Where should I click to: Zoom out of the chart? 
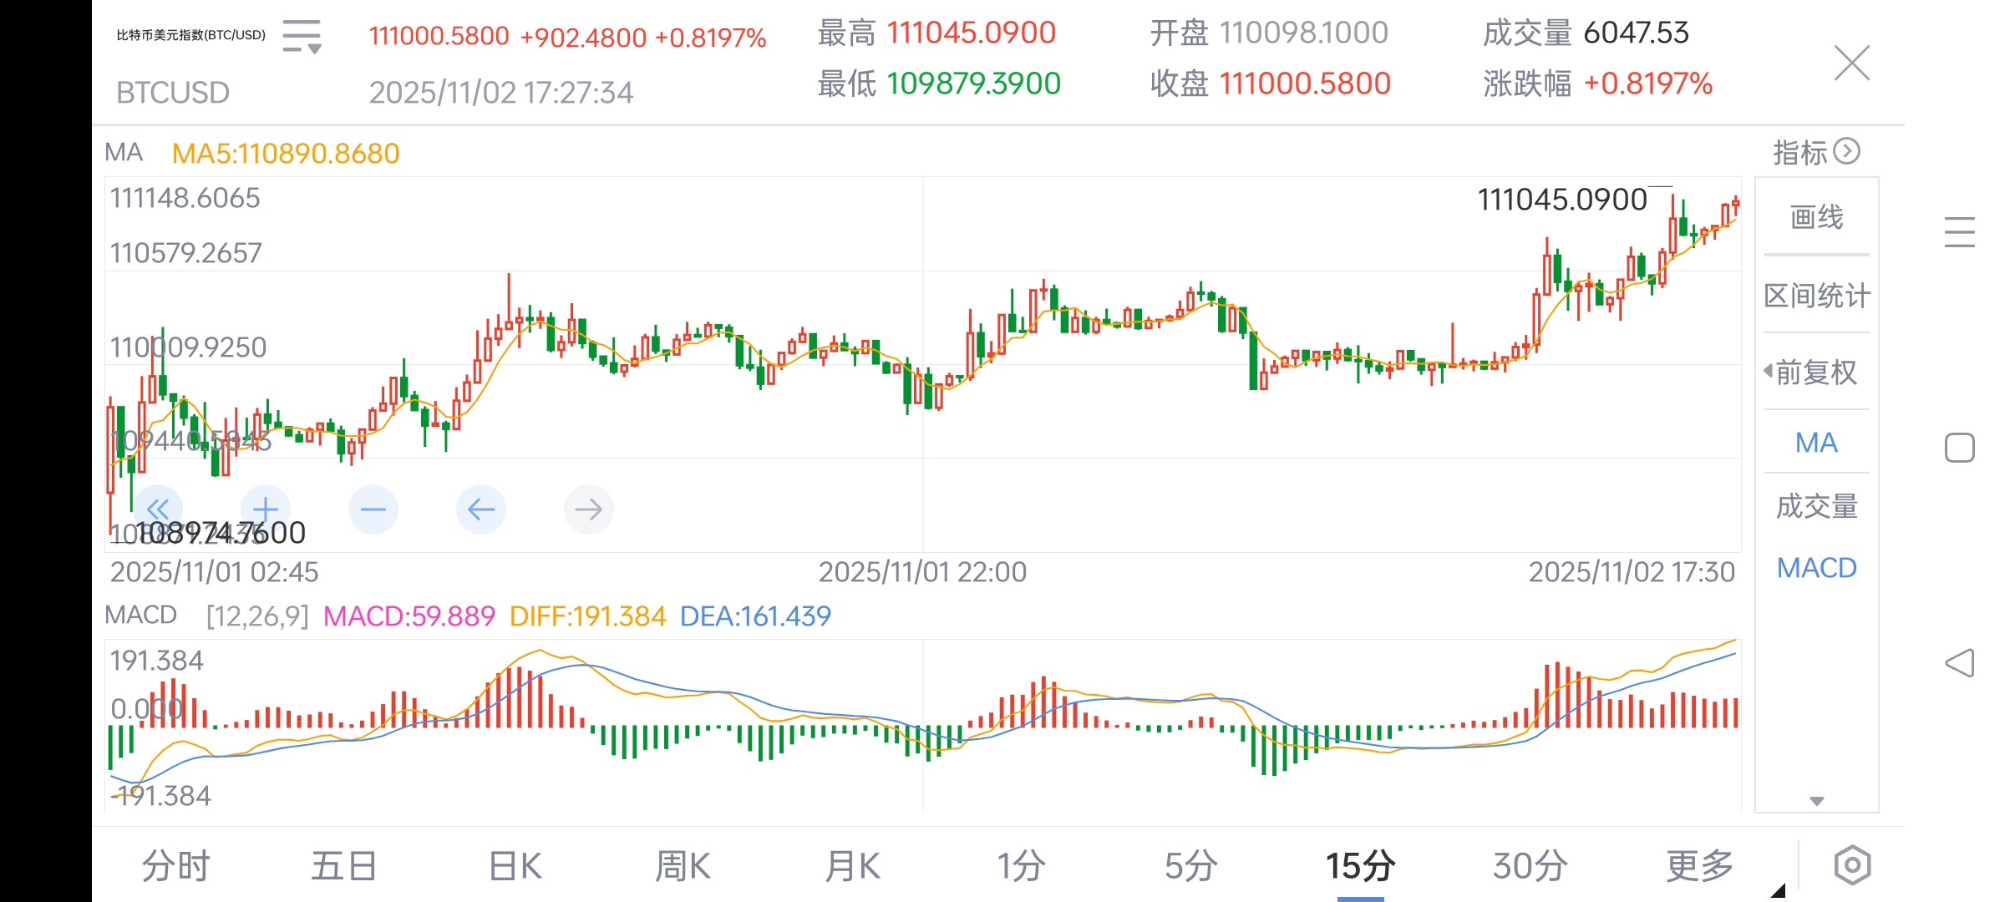click(373, 509)
